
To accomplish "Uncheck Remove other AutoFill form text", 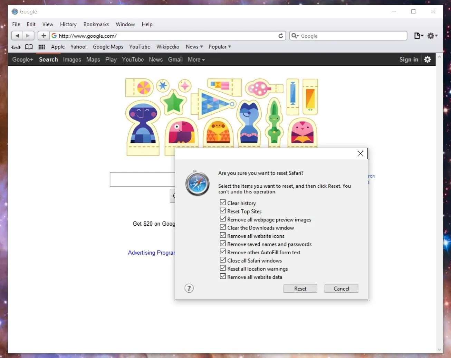I will [223, 252].
